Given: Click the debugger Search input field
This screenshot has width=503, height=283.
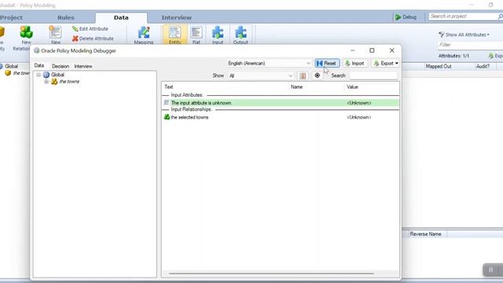Looking at the screenshot, I should 373,75.
